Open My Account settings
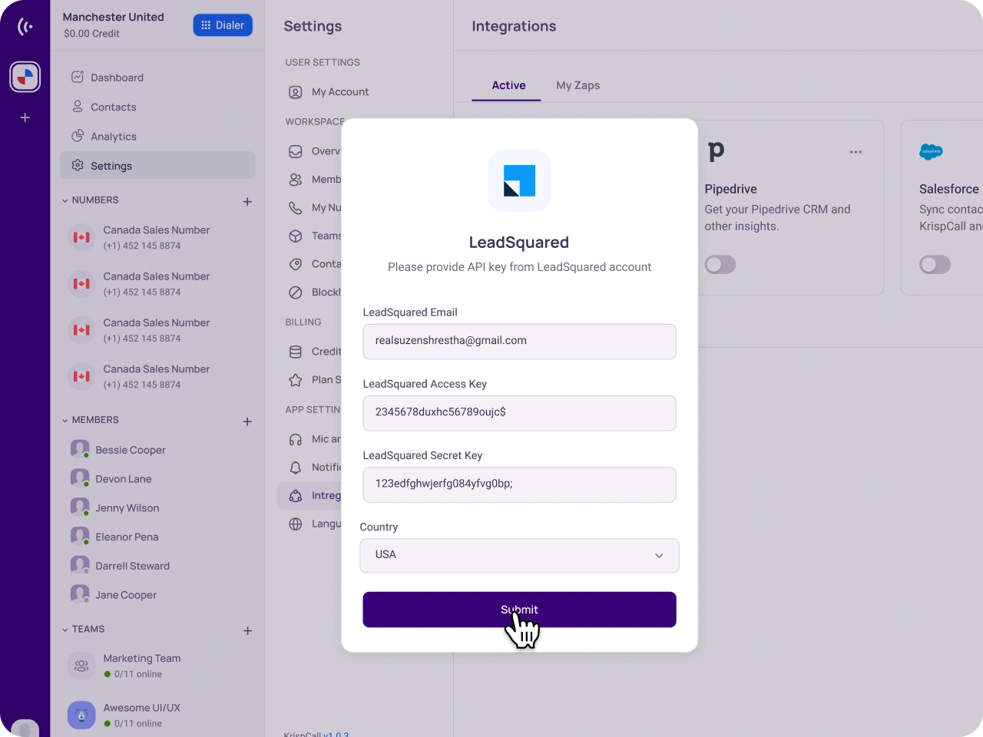The width and height of the screenshot is (983, 737). [x=340, y=92]
